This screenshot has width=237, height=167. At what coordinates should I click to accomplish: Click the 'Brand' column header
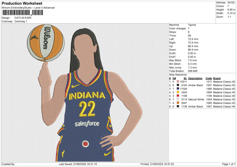[217, 78]
